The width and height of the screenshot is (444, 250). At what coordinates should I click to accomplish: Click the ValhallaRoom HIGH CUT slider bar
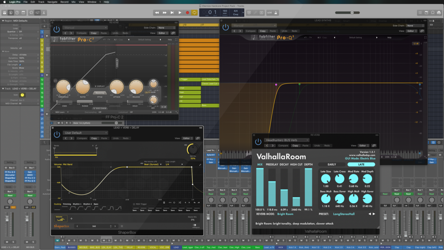click(x=296, y=187)
